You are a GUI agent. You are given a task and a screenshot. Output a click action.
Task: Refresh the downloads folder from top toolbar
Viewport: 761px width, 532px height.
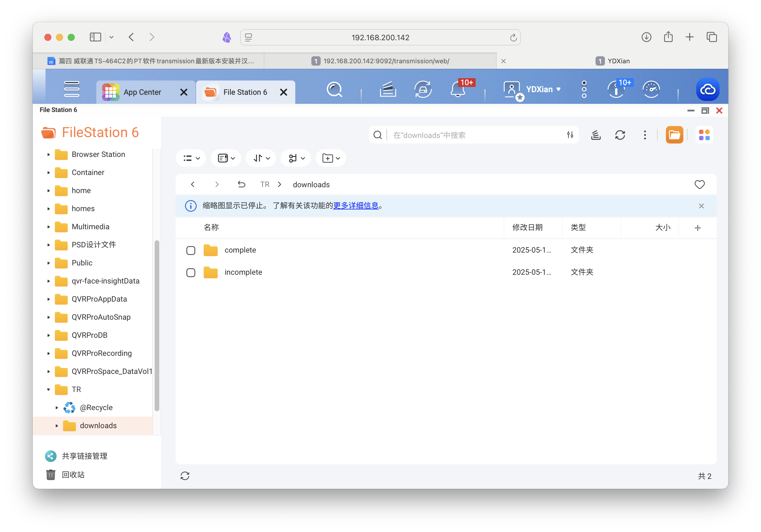[620, 135]
